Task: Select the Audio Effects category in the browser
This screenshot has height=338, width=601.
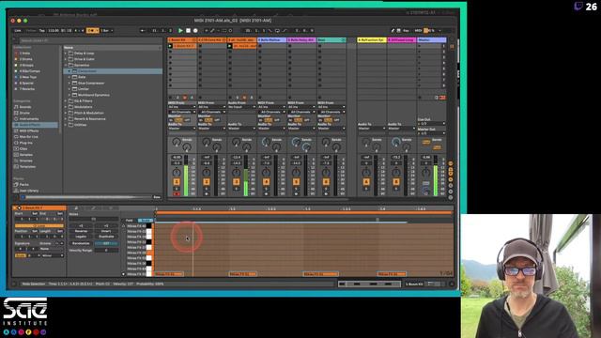Action: point(30,125)
